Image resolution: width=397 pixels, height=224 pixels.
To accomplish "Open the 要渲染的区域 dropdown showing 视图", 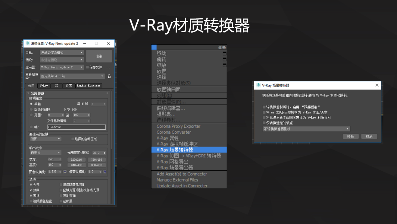I will tap(45, 139).
